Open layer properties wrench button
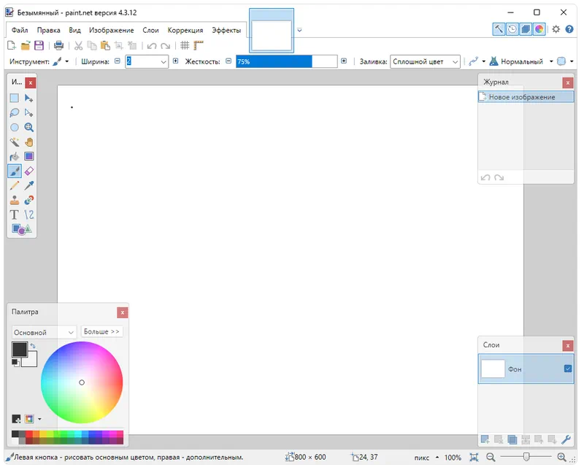The image size is (584, 470). click(x=566, y=439)
